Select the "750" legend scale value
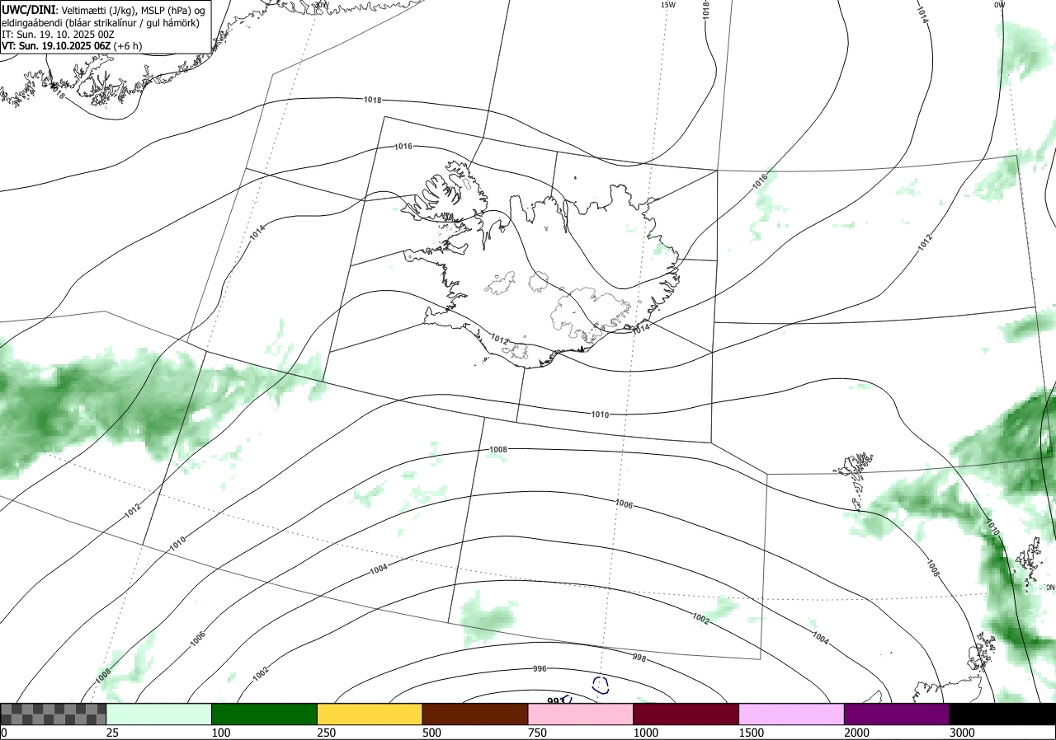The image size is (1056, 740). (x=537, y=733)
